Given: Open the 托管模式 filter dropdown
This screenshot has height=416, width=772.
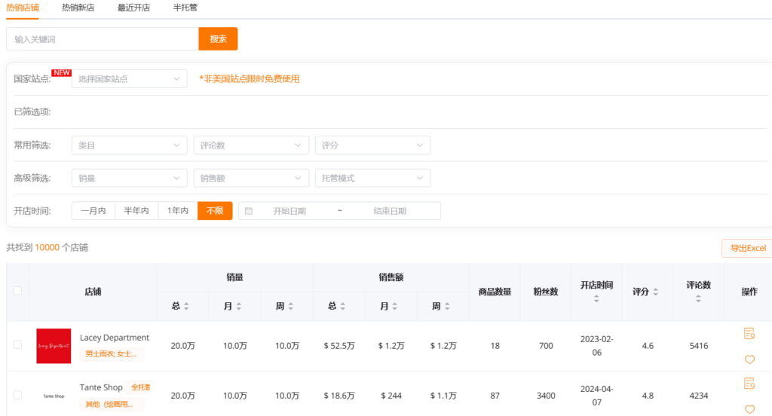Looking at the screenshot, I should 372,178.
